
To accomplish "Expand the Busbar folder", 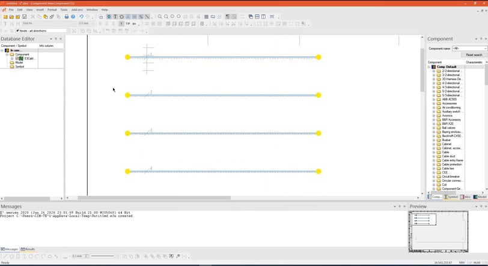I will pos(433,140).
